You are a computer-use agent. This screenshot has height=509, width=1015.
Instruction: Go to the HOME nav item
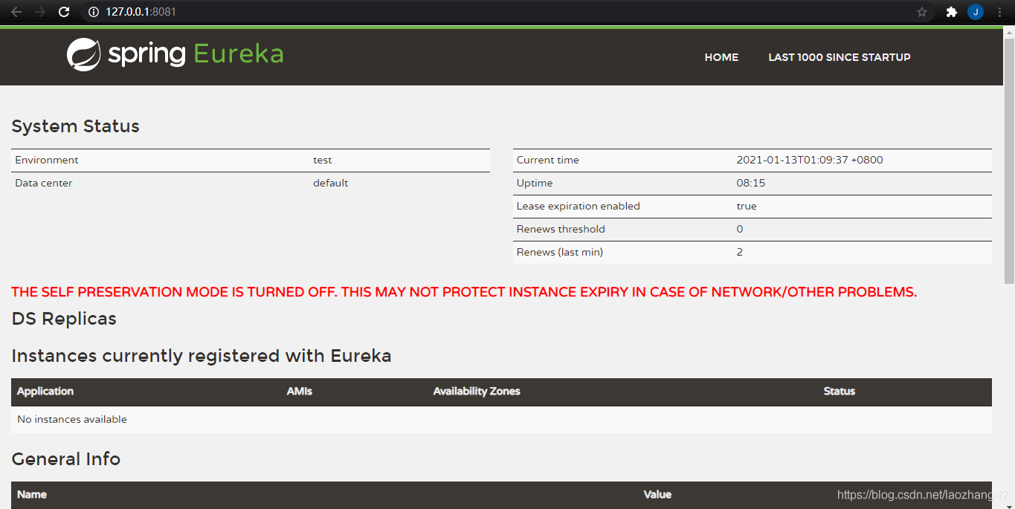coord(721,57)
